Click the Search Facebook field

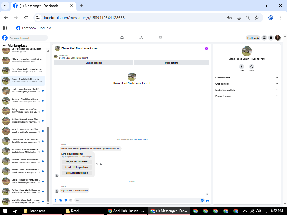(x=28, y=38)
